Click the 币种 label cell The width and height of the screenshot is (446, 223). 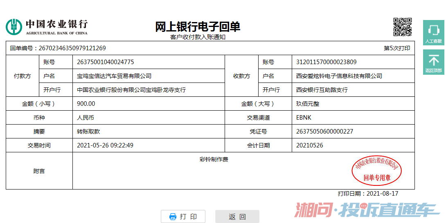pos(39,118)
